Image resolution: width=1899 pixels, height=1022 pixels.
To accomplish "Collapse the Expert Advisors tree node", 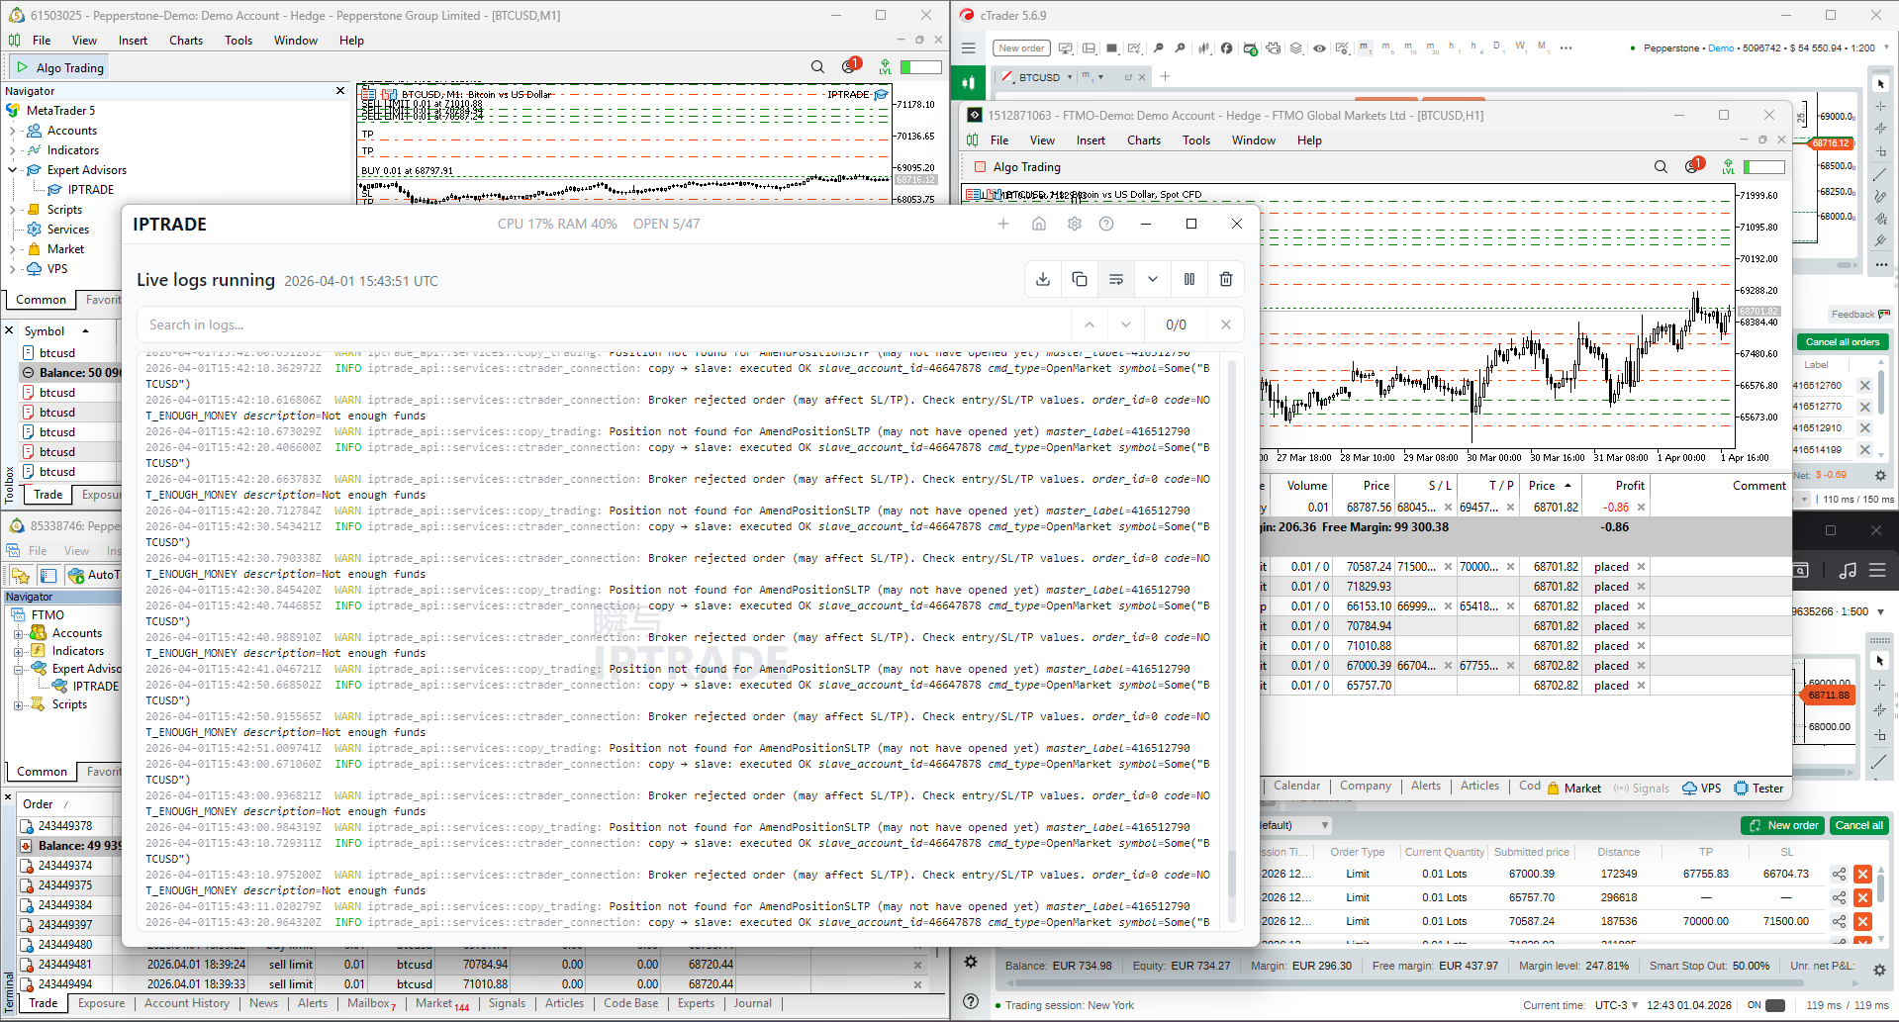I will click(13, 170).
